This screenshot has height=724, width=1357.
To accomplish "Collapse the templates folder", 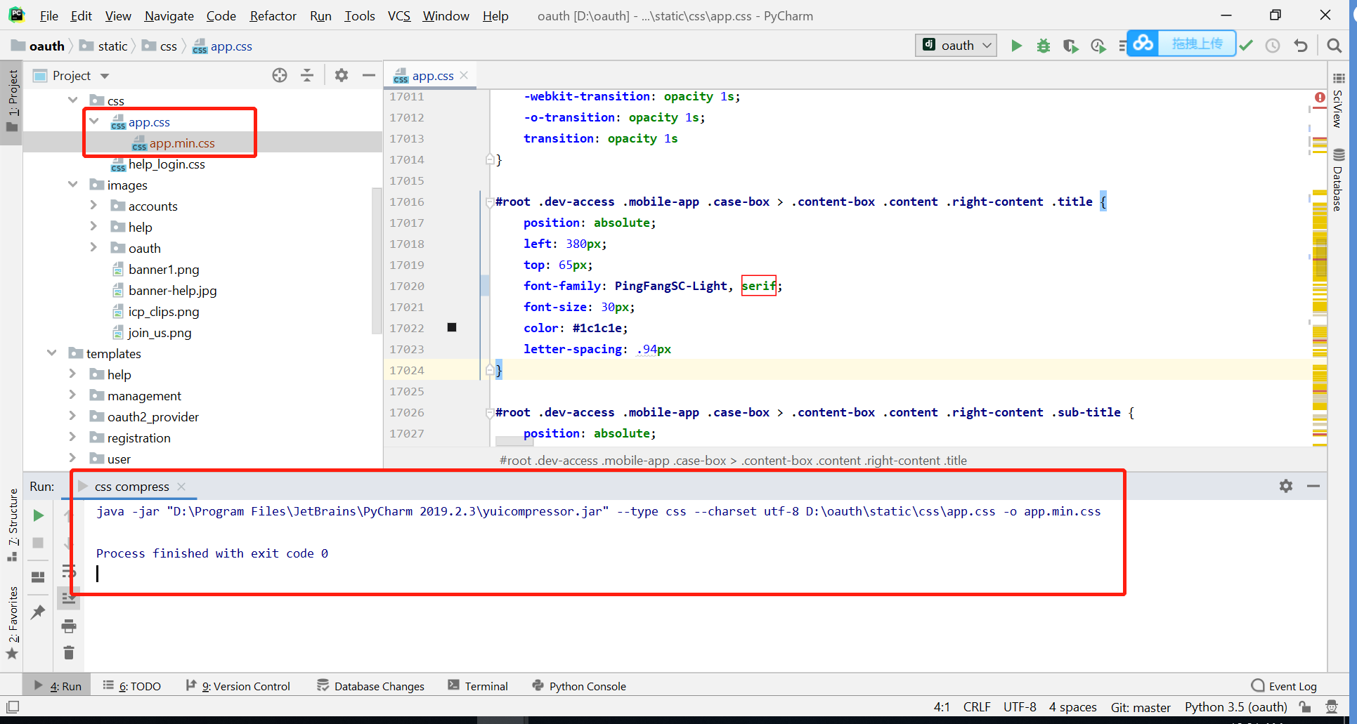I will [51, 353].
